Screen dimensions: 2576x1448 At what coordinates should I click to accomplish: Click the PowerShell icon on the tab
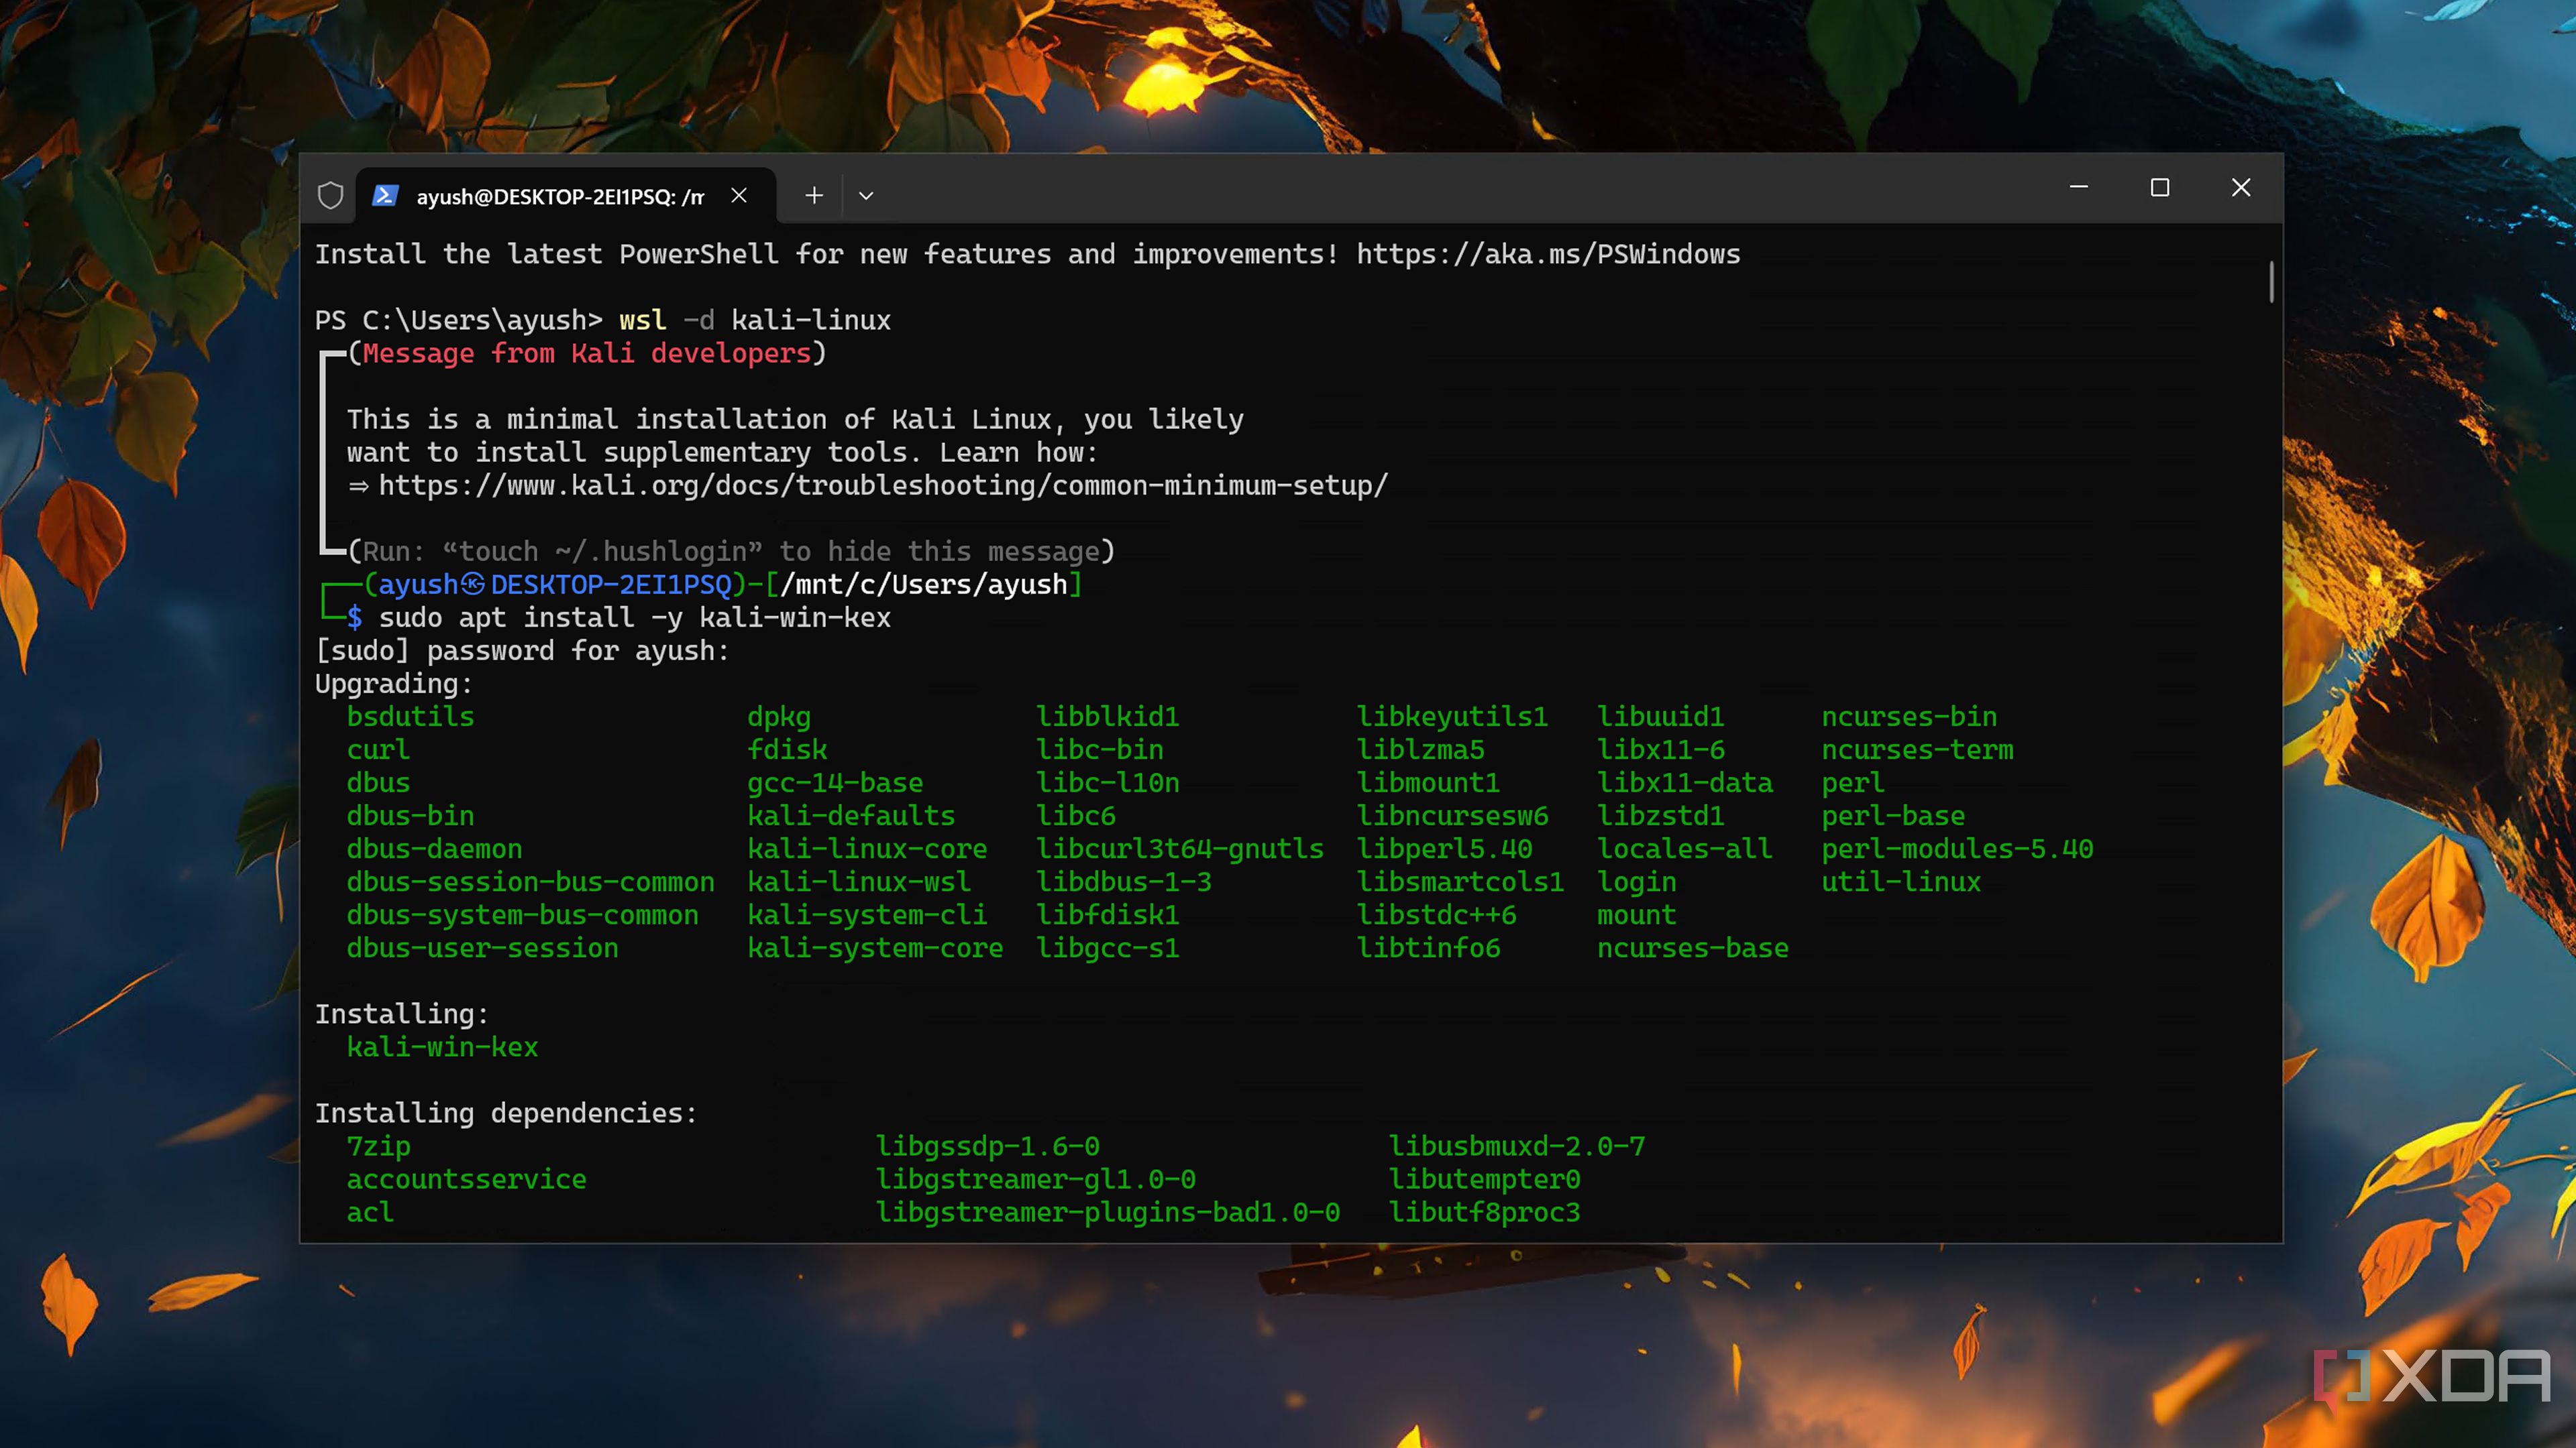pyautogui.click(x=385, y=195)
